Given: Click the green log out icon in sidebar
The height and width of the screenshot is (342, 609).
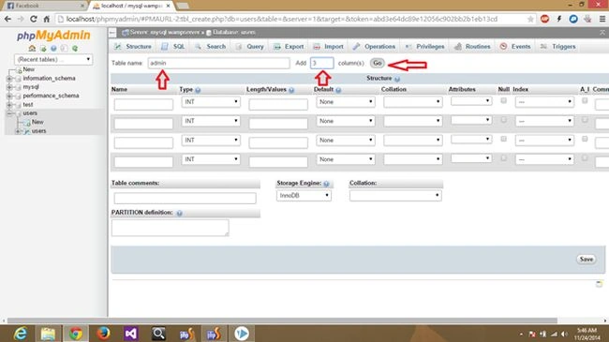Looking at the screenshot, I should tap(43, 48).
